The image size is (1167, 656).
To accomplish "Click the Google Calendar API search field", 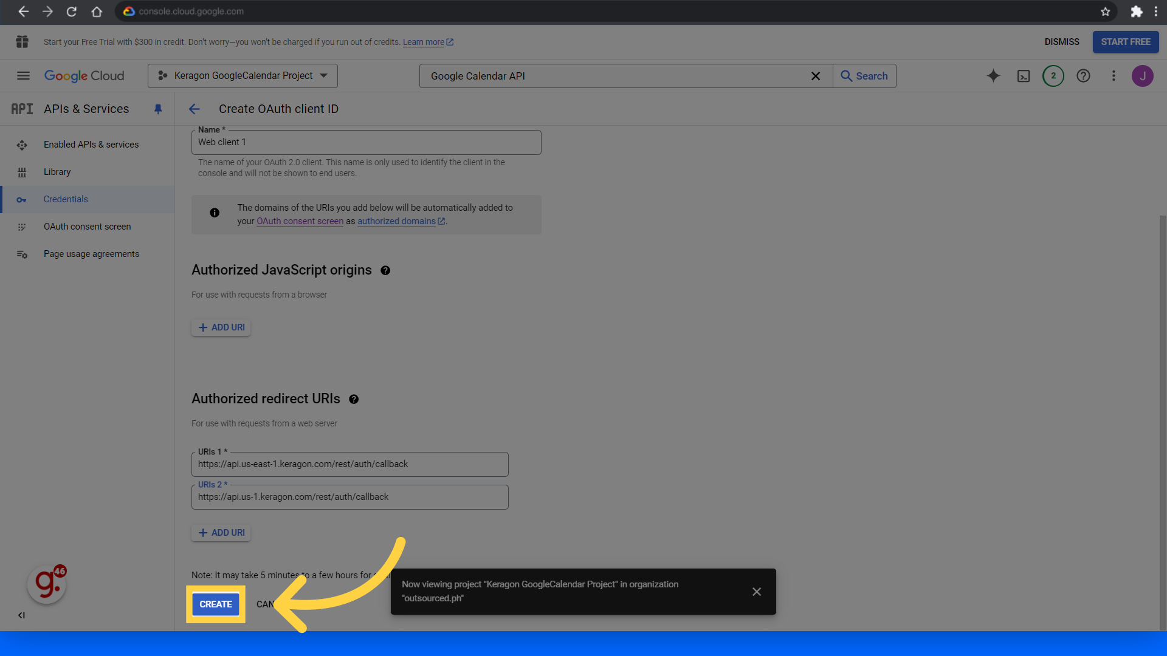I will click(x=614, y=76).
